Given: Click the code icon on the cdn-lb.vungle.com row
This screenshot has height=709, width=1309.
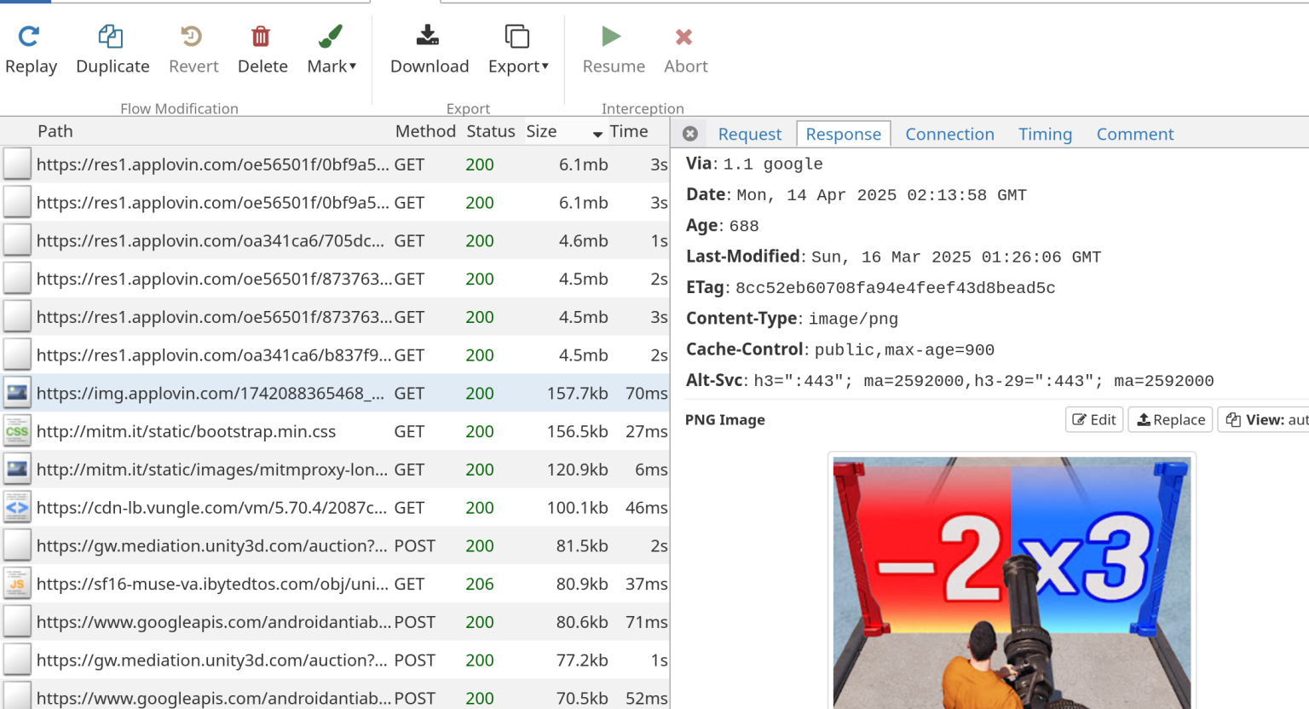Looking at the screenshot, I should pos(17,507).
